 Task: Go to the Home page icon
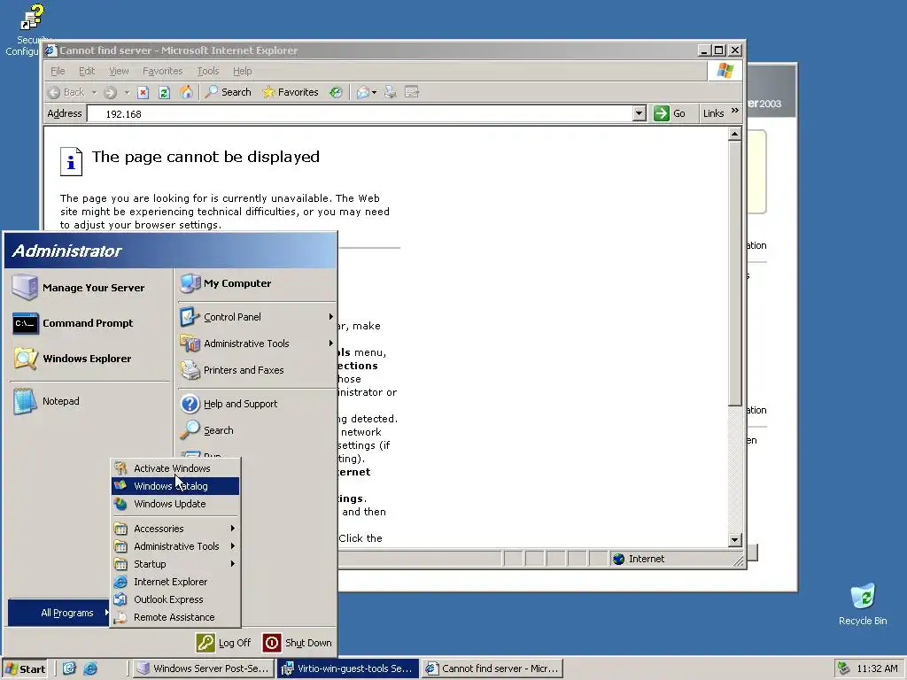(186, 92)
